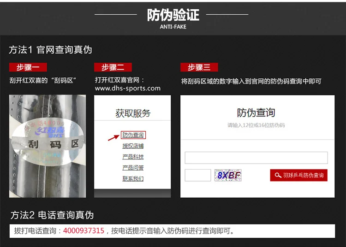
Task: Click the red 羽球乒乓防伪查询 search button
Action: pyautogui.click(x=299, y=175)
